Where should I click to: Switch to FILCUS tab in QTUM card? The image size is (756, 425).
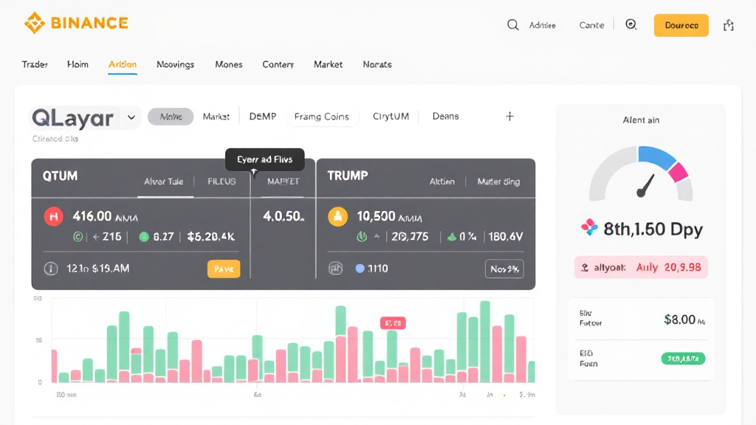(221, 182)
